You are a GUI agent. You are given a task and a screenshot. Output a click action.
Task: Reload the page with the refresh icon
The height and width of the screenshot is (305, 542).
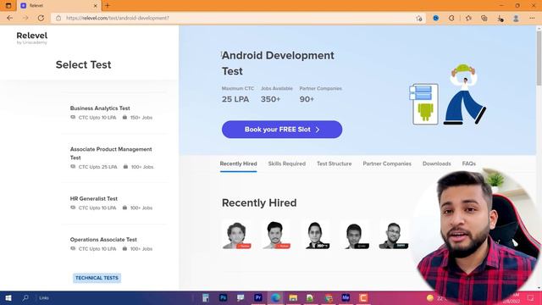(x=41, y=18)
